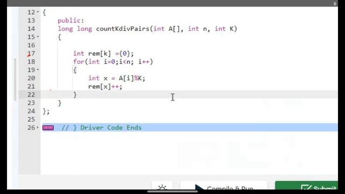
Task: Click the editor's left vertical scrollbar
Action: (15, 79)
